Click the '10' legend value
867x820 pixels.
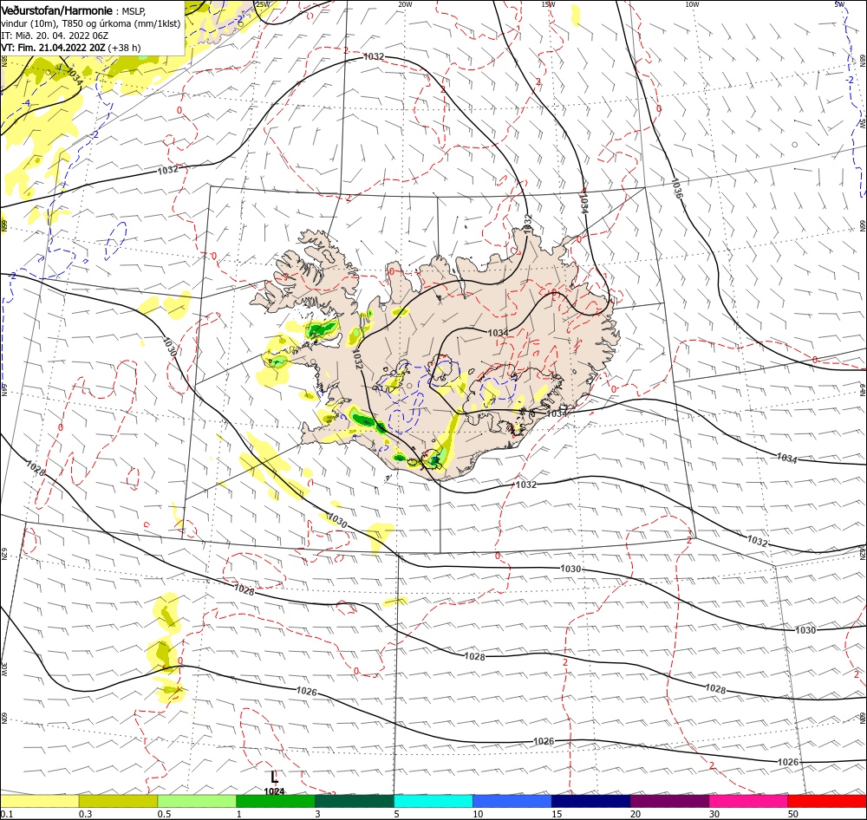479,814
